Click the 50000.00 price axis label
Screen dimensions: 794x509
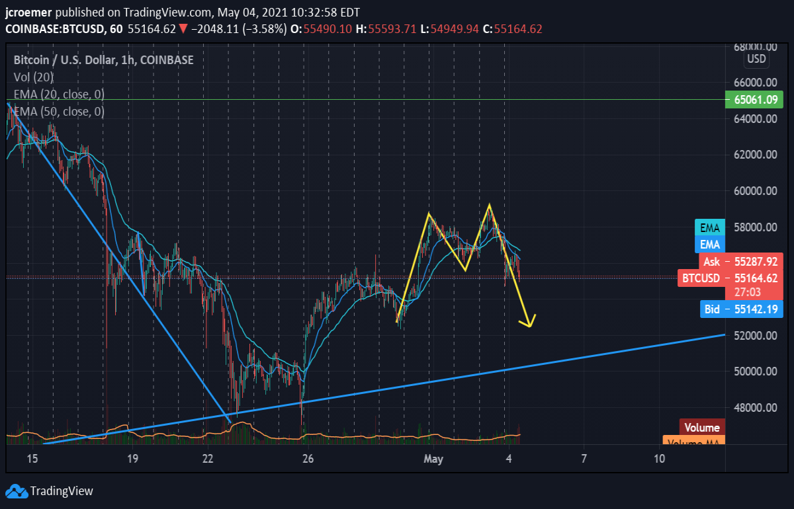[x=754, y=372]
